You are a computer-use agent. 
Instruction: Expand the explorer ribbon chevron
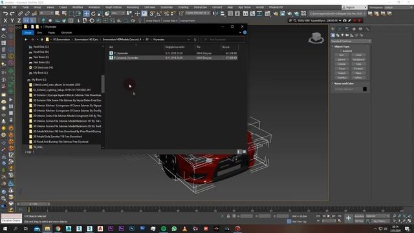240,32
